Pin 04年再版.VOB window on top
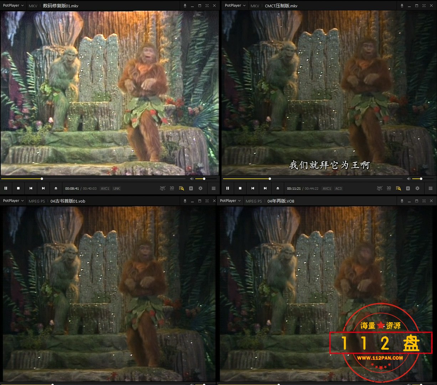Screen dimensions: 437x385 click(x=402, y=201)
